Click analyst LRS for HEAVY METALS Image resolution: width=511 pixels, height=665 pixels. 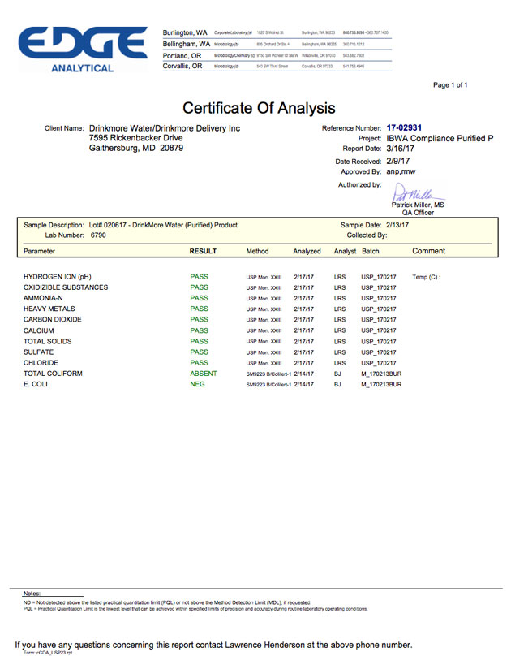(x=340, y=309)
